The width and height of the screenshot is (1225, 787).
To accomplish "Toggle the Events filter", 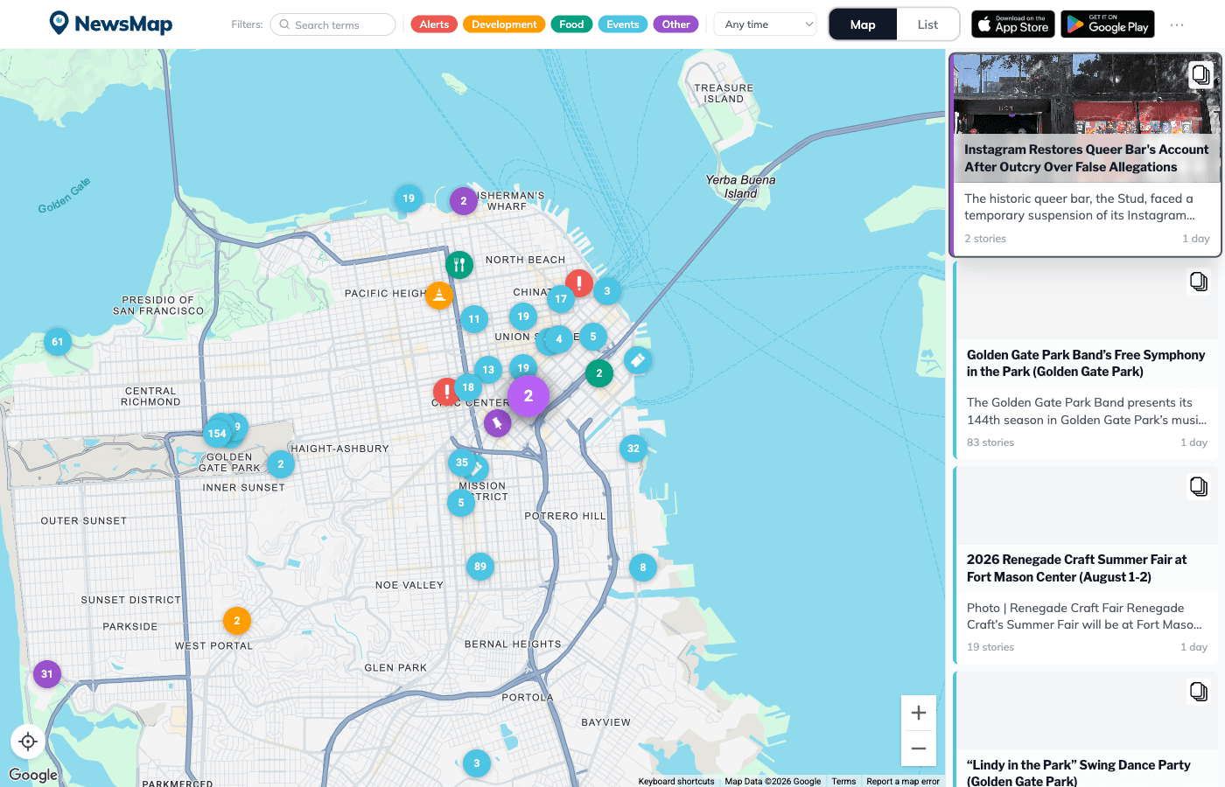I will [x=623, y=24].
